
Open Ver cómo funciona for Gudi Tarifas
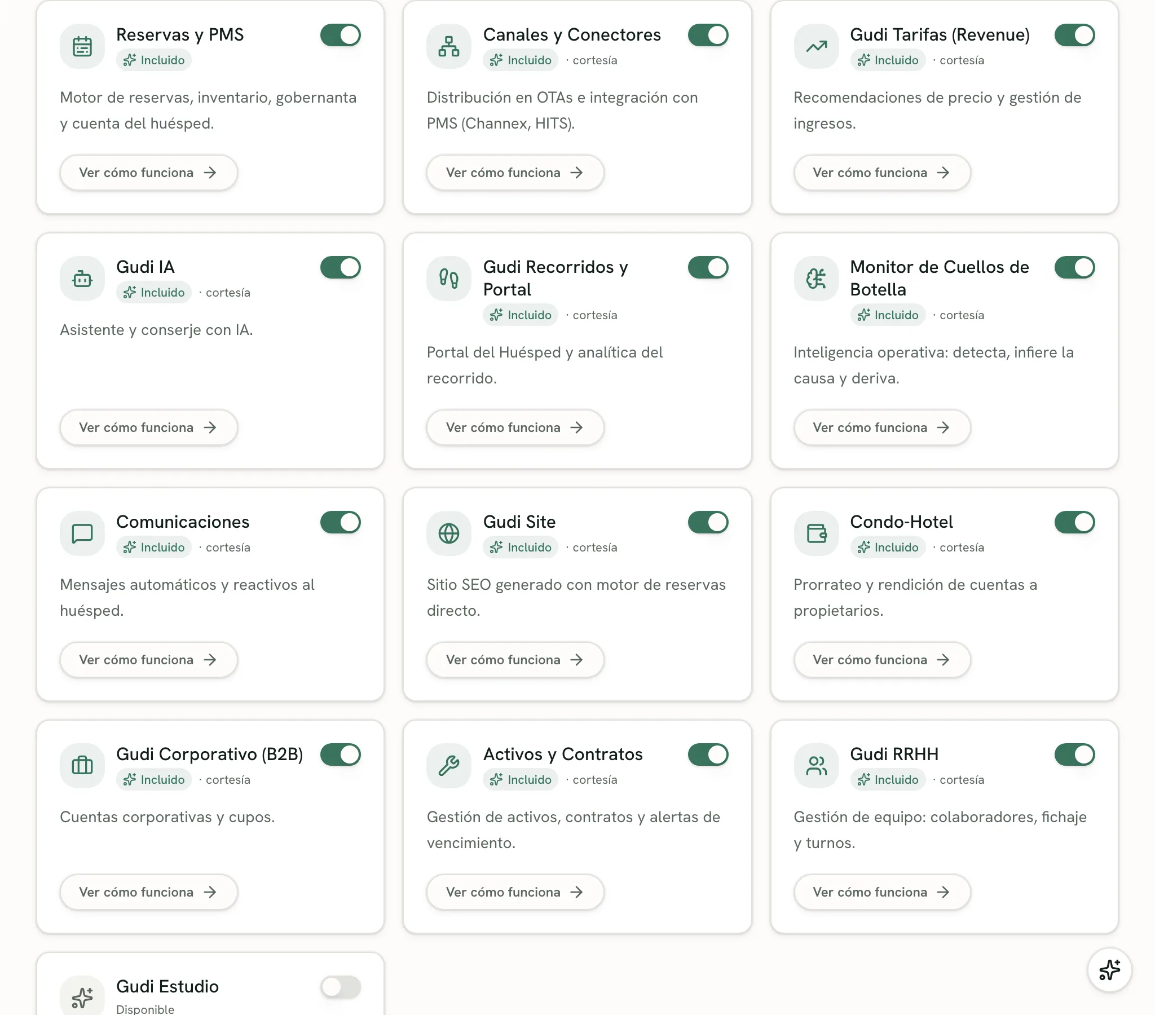(x=882, y=173)
